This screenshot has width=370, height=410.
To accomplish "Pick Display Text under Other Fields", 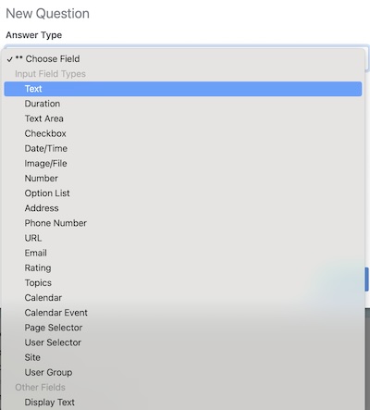I will [x=183, y=403].
